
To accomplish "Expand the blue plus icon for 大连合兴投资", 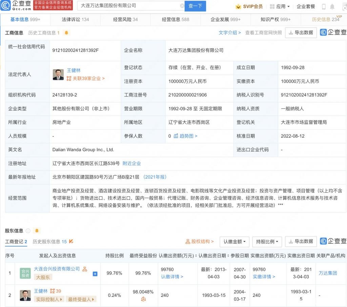I will point(95,274).
